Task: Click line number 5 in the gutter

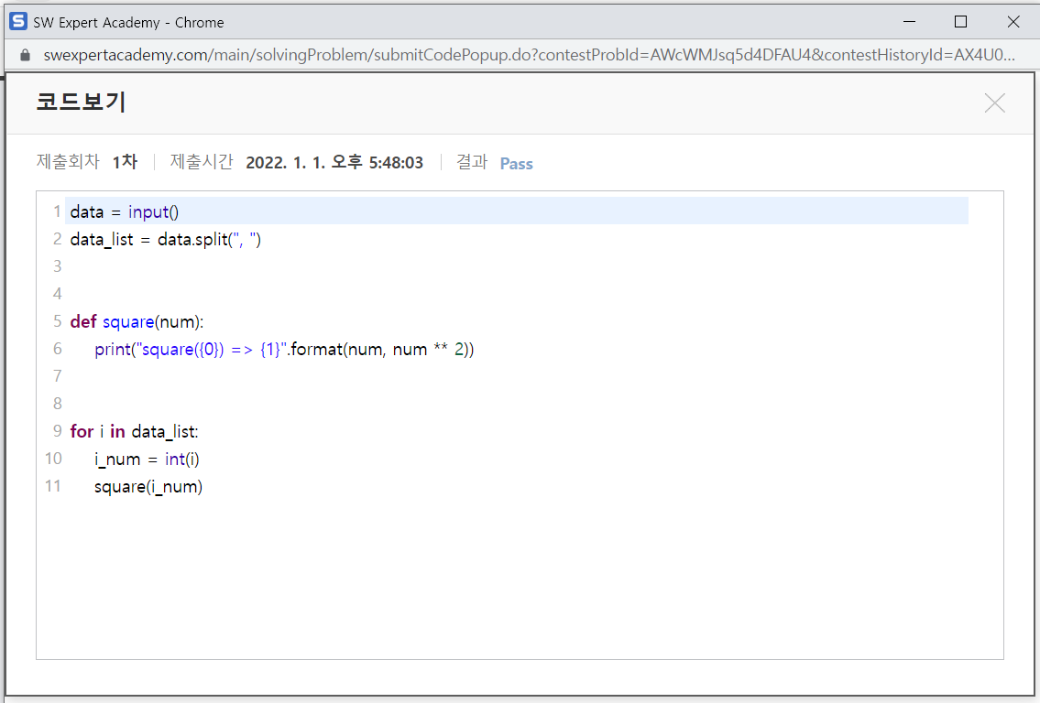Action: 58,321
